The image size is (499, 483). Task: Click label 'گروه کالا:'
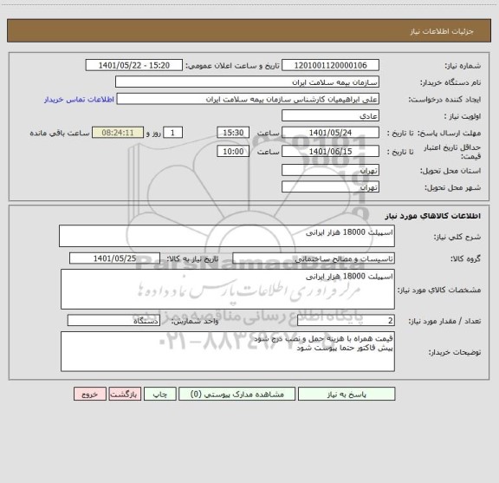click(x=465, y=258)
